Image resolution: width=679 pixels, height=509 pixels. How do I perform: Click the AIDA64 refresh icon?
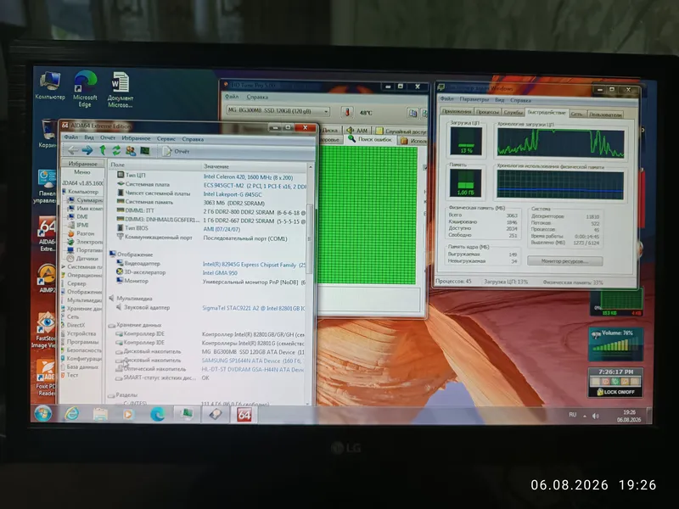116,150
